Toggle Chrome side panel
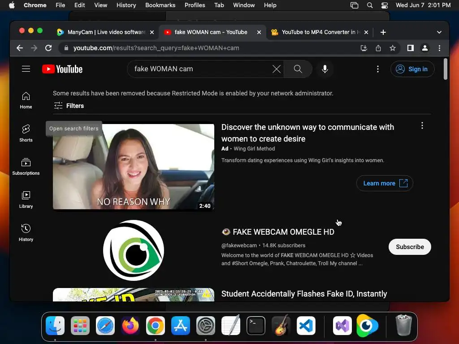The height and width of the screenshot is (344, 459). (x=411, y=48)
